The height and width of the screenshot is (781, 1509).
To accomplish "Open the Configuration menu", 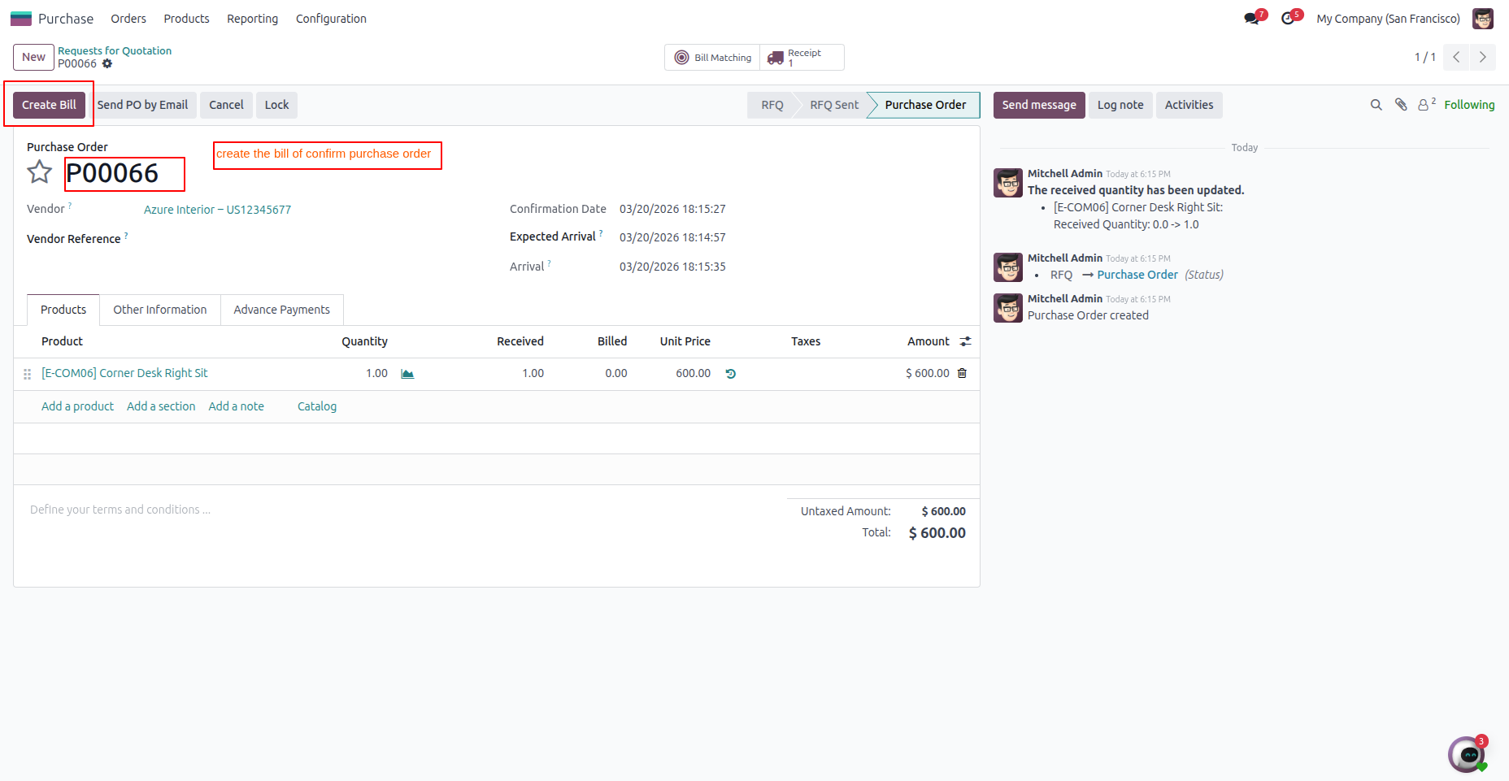I will [331, 19].
